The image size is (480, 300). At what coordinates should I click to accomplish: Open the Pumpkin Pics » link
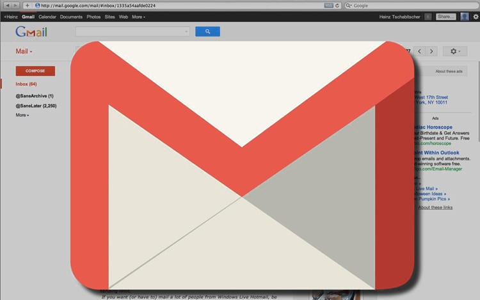click(433, 199)
